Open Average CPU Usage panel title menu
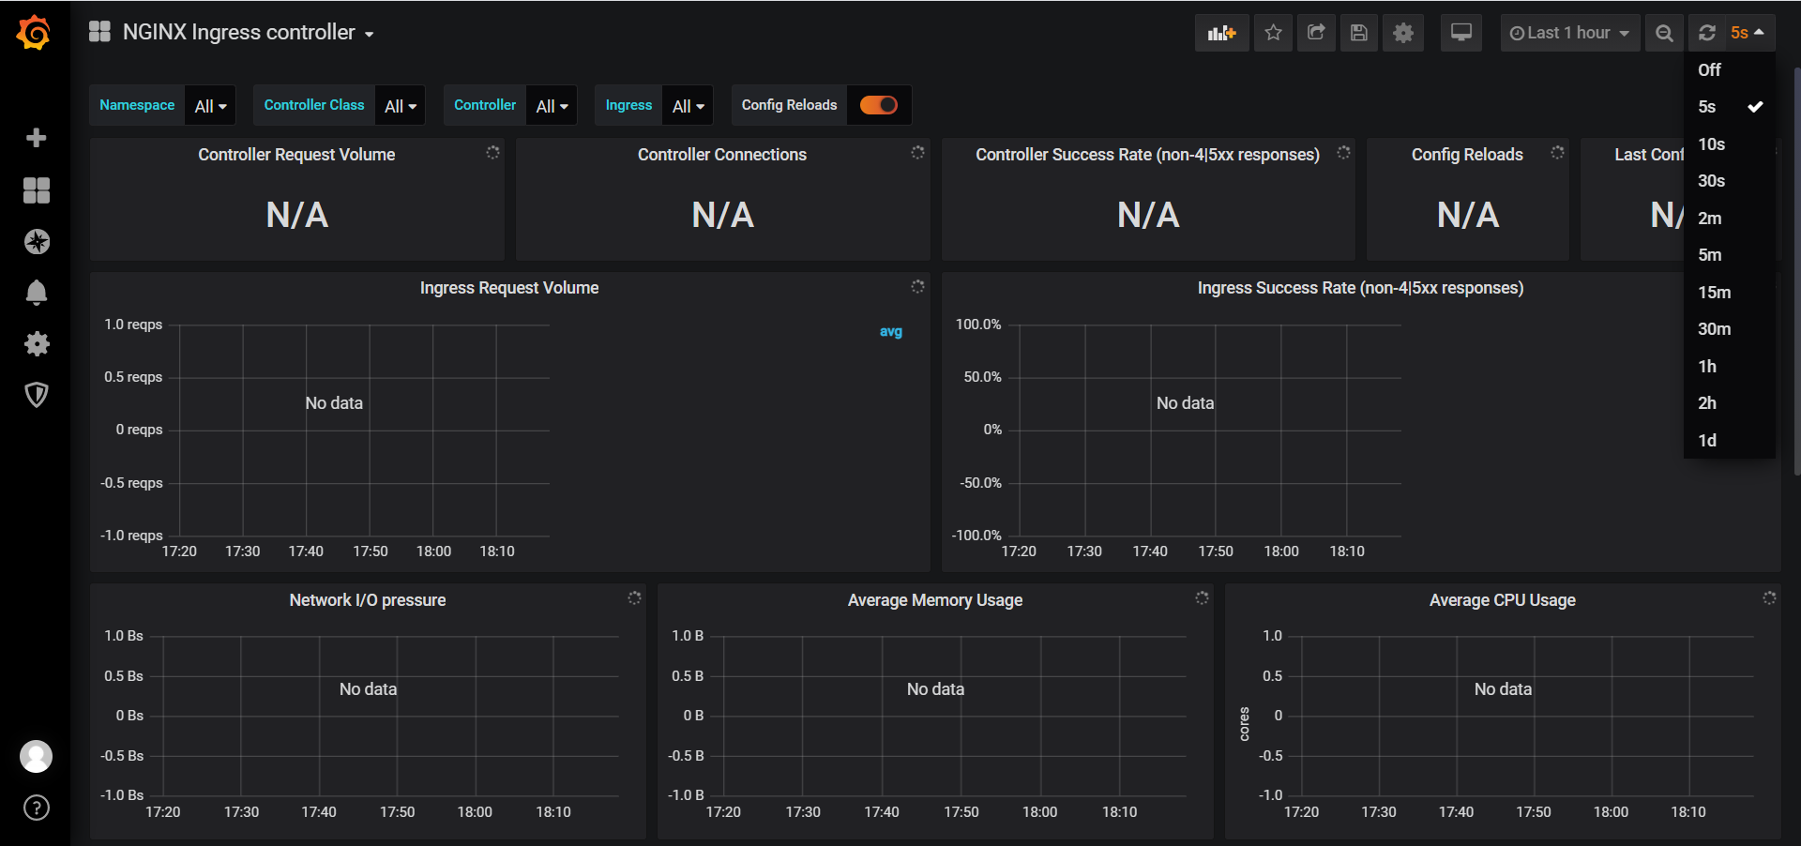Image resolution: width=1801 pixels, height=846 pixels. pos(1503,600)
